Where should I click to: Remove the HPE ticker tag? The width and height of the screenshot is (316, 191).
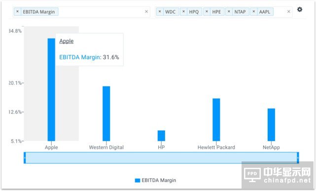coord(207,11)
